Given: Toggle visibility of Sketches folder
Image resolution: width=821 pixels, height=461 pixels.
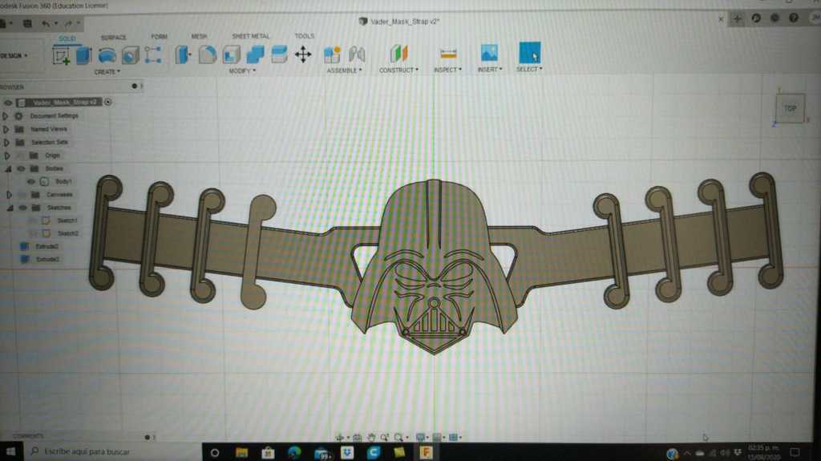Looking at the screenshot, I should (x=22, y=208).
